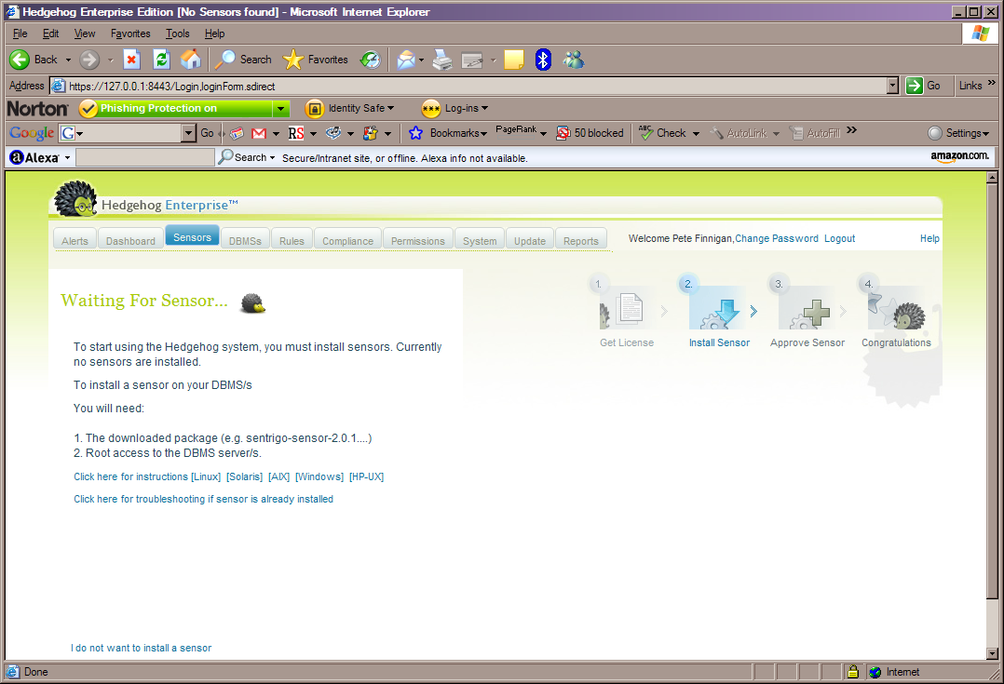Click the amazon.com logo
The image size is (1004, 684).
point(960,156)
